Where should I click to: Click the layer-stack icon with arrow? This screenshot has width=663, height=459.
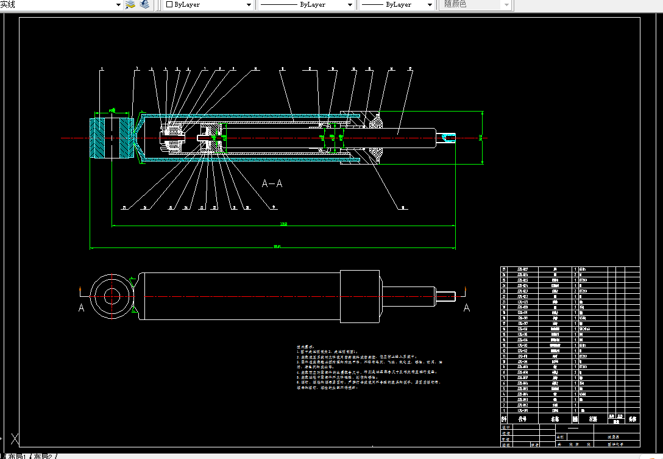(130, 5)
